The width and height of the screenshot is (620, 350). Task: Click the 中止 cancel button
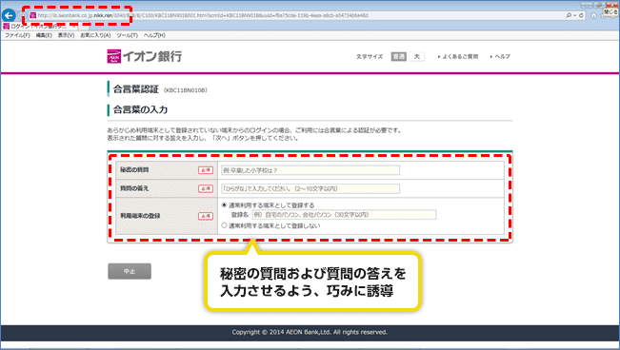[130, 271]
